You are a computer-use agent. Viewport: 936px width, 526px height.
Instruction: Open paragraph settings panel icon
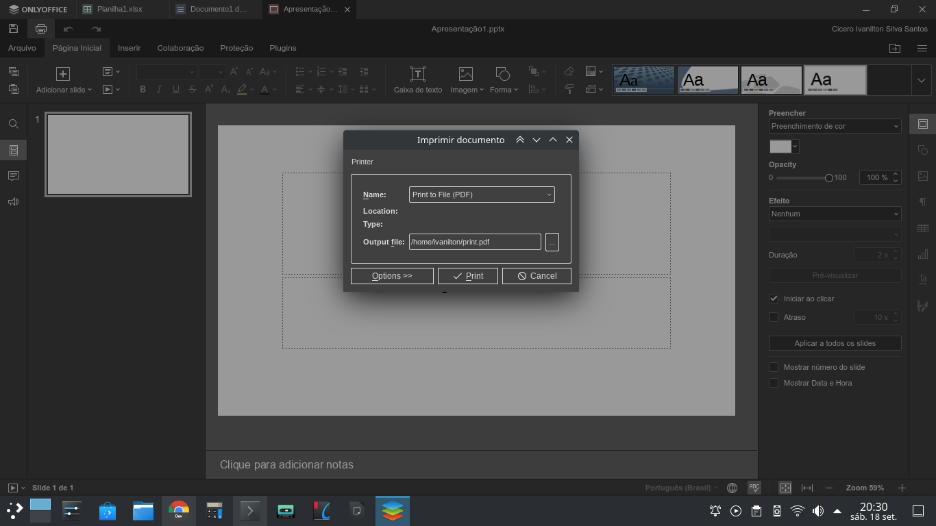[x=923, y=201]
